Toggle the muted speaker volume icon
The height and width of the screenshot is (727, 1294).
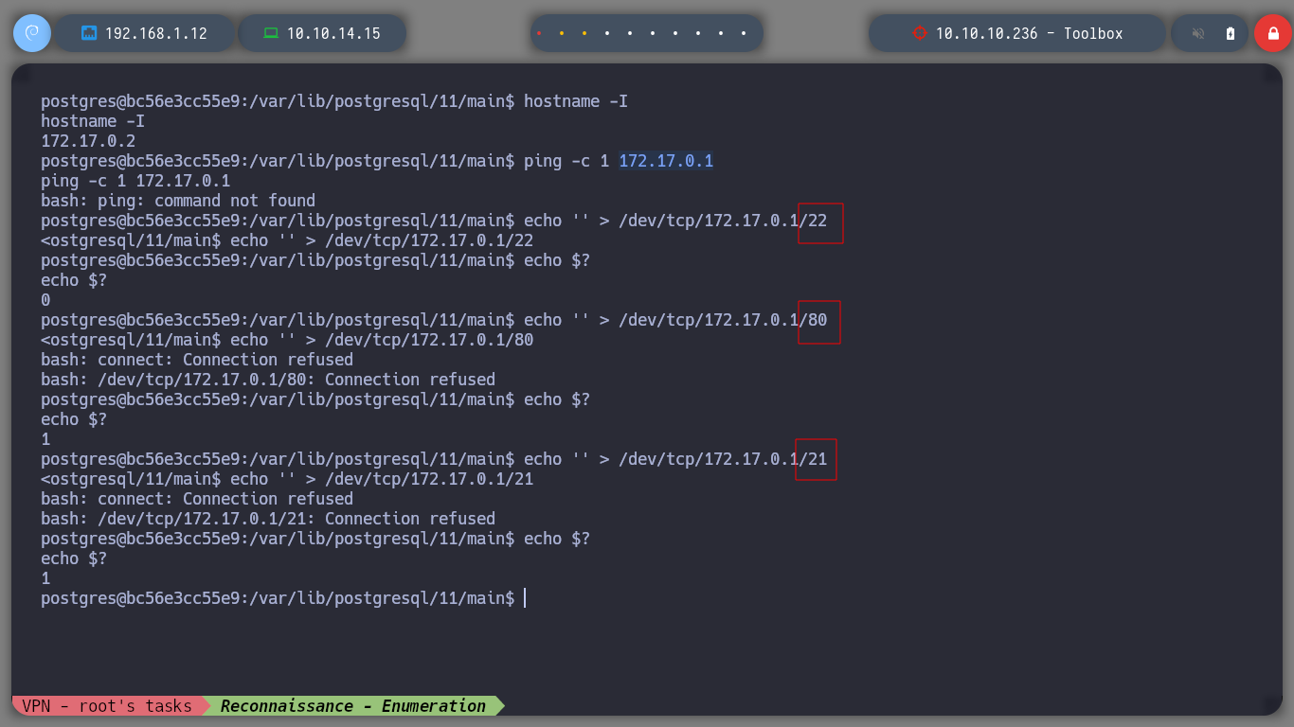[1198, 33]
